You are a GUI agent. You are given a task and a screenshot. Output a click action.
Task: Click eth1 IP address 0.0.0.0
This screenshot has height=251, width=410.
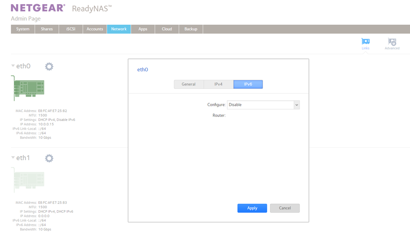(44, 216)
